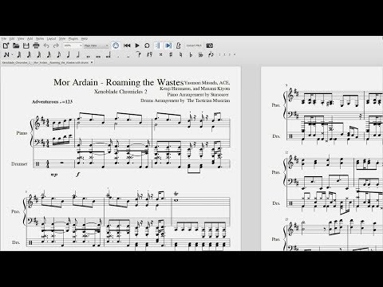Image resolution: width=383 pixels, height=287 pixels.
Task: Open the View menu
Action: pos(21,39)
